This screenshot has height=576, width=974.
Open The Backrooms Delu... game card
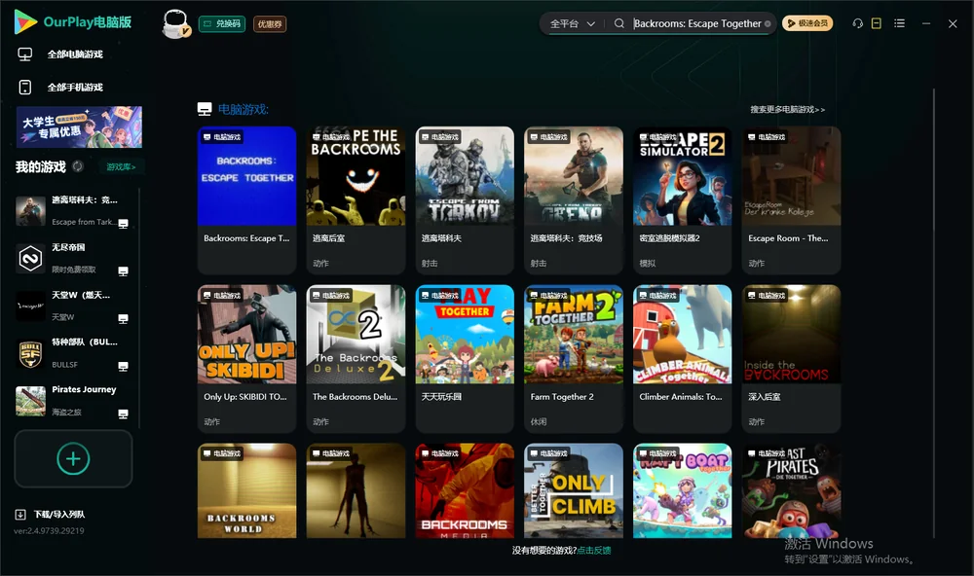click(x=356, y=358)
